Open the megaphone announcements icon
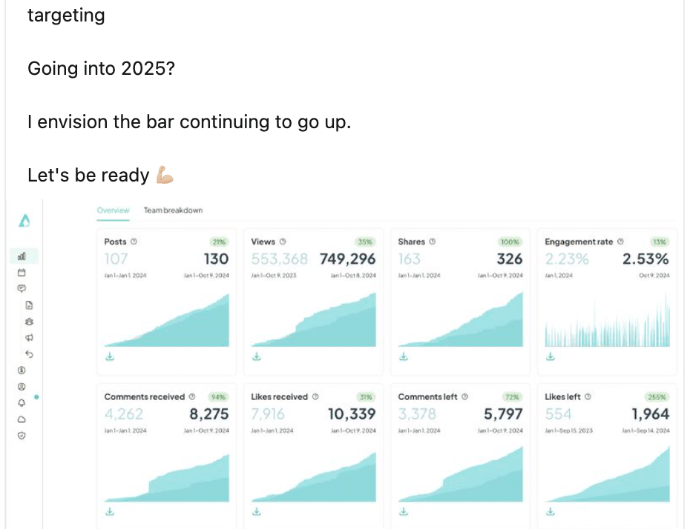 coord(30,338)
